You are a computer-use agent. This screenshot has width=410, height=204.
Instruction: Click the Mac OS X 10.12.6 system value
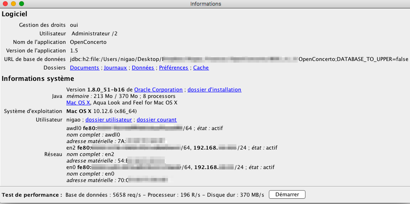101,111
